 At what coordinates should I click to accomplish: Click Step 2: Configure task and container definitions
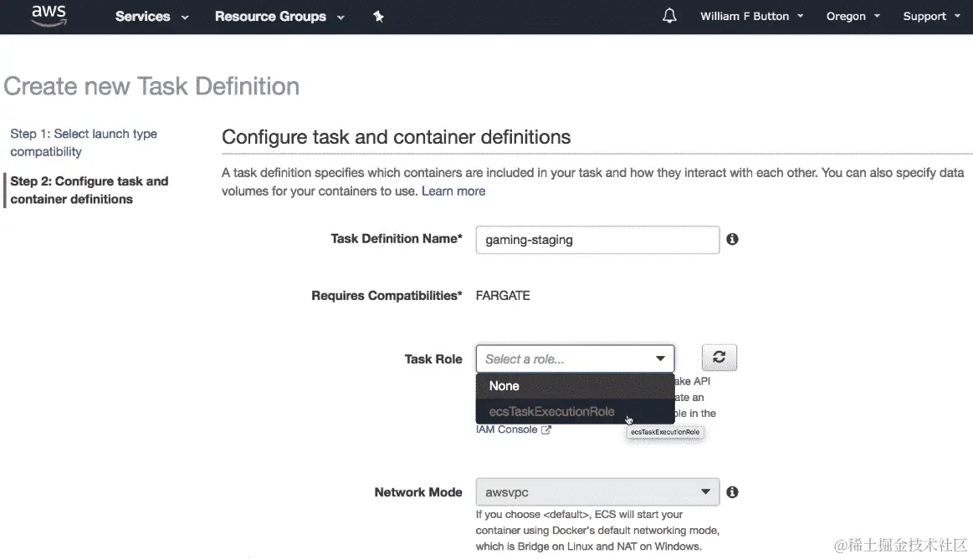click(x=90, y=191)
